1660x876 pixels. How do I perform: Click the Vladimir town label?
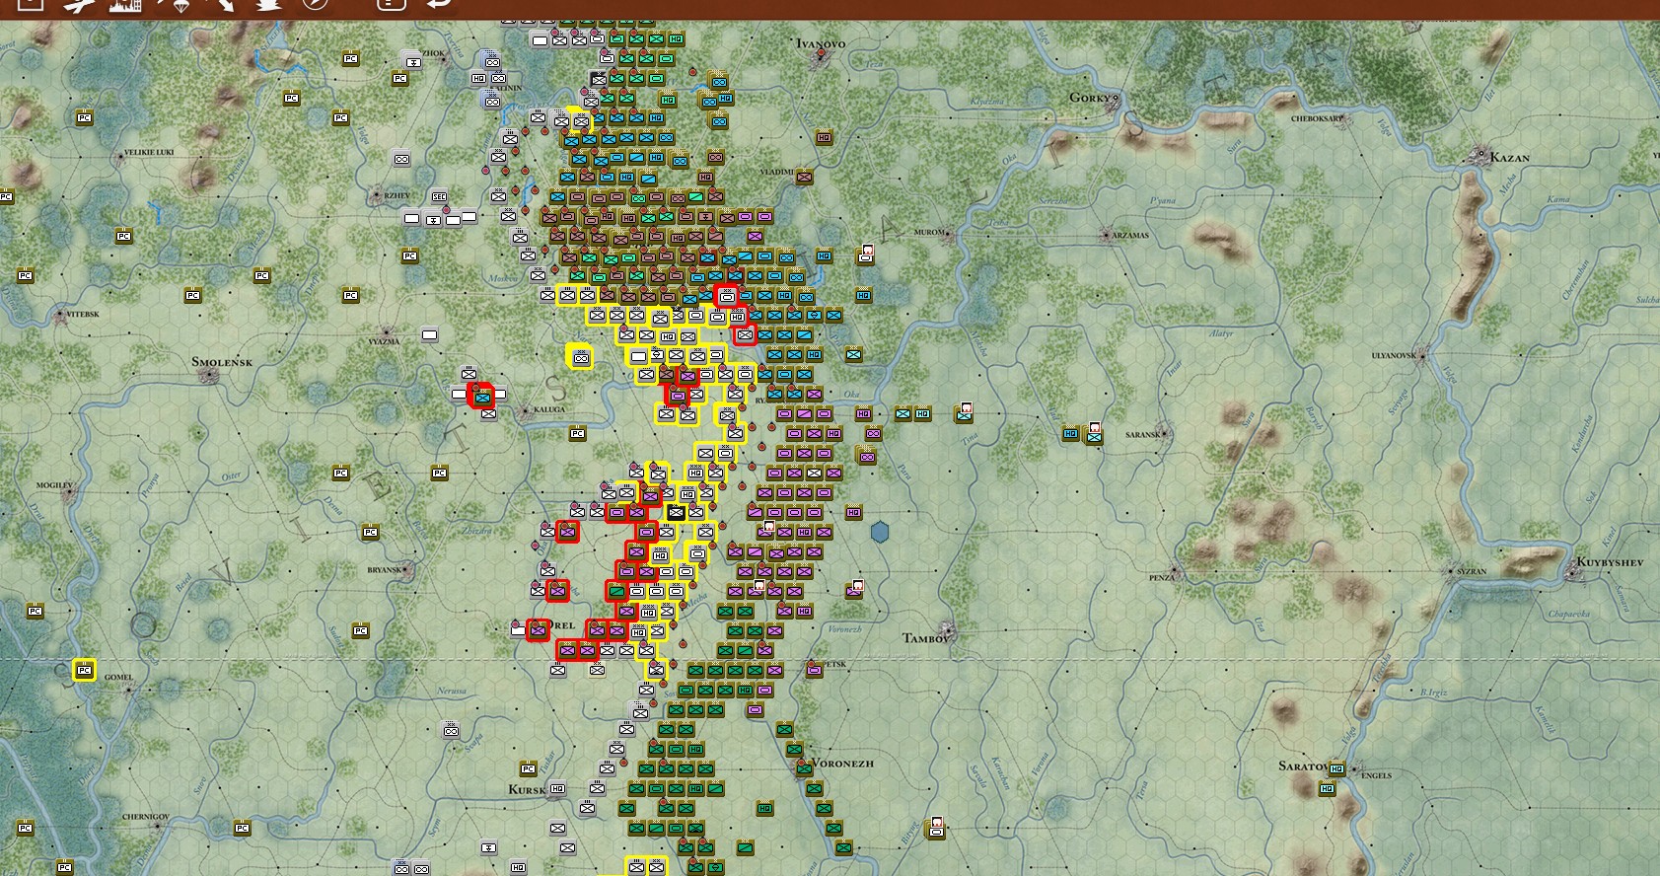(x=777, y=172)
